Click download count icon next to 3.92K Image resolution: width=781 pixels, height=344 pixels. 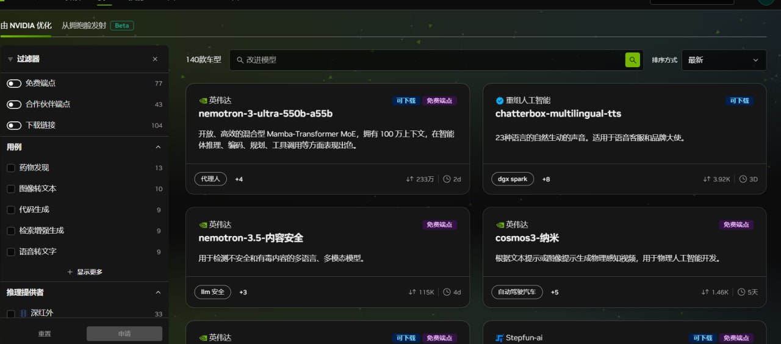click(x=707, y=179)
